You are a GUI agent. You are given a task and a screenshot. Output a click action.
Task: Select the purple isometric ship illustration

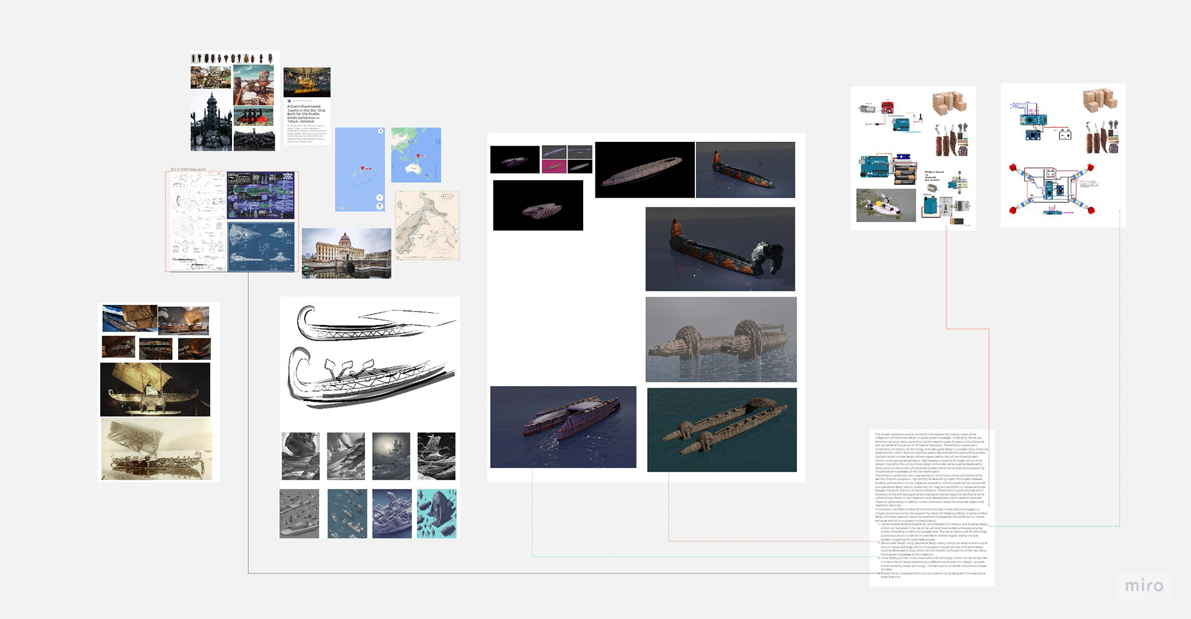pos(392,514)
